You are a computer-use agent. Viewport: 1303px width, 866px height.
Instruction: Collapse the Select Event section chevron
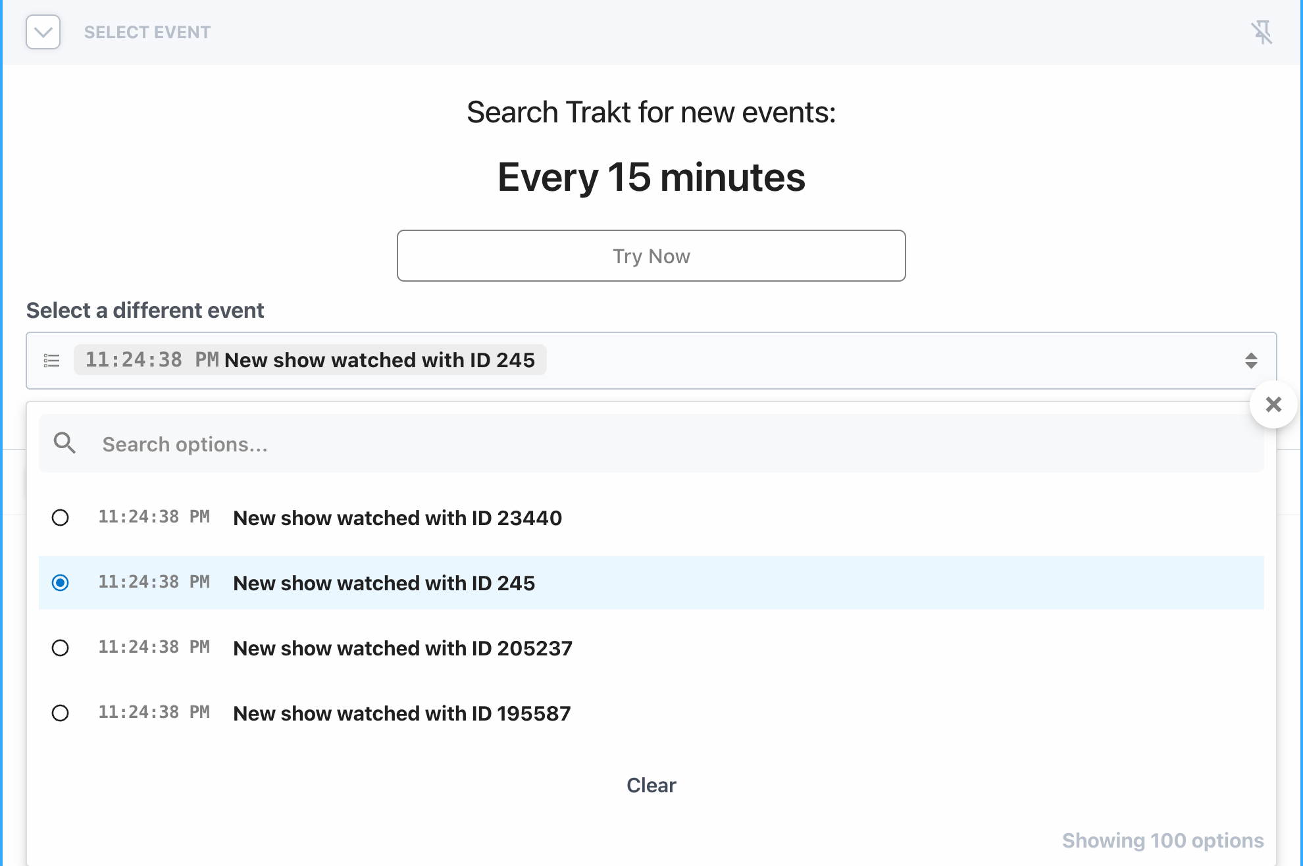pos(43,32)
